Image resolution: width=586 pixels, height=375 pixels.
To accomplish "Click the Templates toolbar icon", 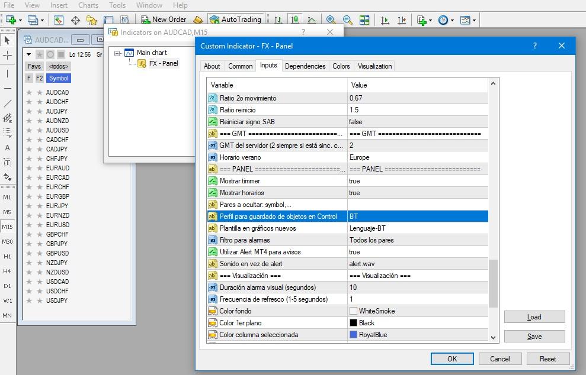I will click(465, 20).
